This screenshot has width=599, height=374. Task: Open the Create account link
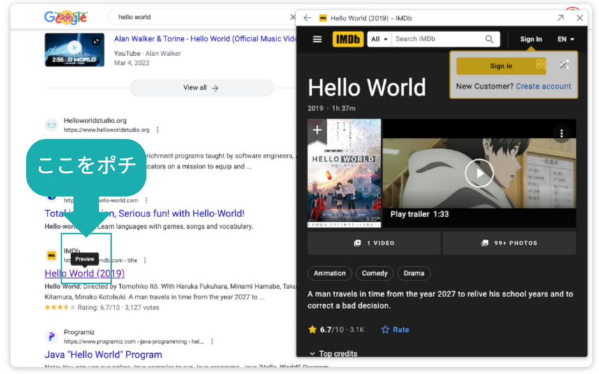pyautogui.click(x=543, y=87)
